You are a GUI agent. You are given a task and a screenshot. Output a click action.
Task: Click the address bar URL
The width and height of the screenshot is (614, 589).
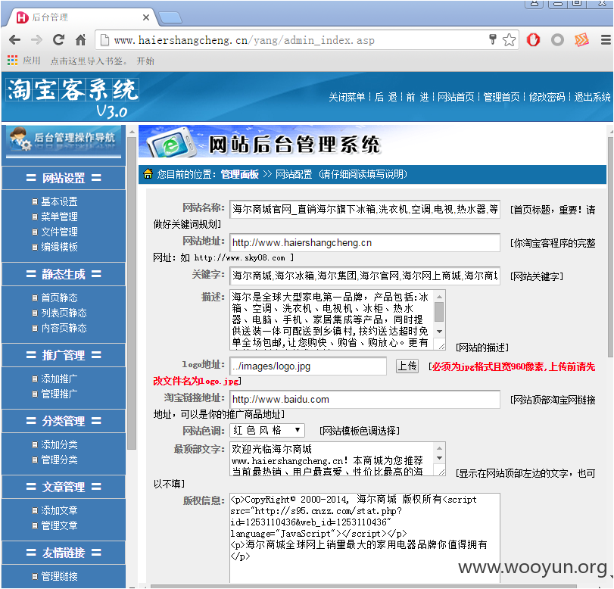point(244,40)
